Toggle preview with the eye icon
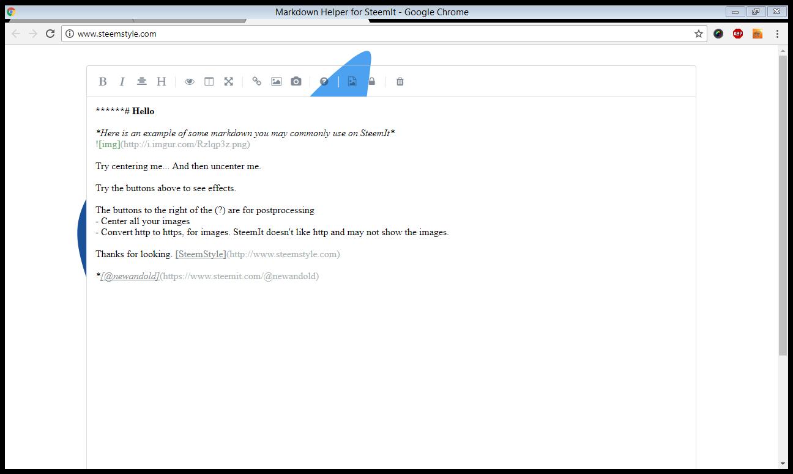This screenshot has width=793, height=474. (x=190, y=81)
